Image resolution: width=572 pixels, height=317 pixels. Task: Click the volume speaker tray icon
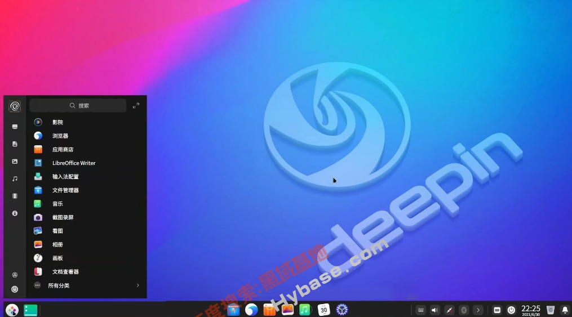click(x=435, y=310)
